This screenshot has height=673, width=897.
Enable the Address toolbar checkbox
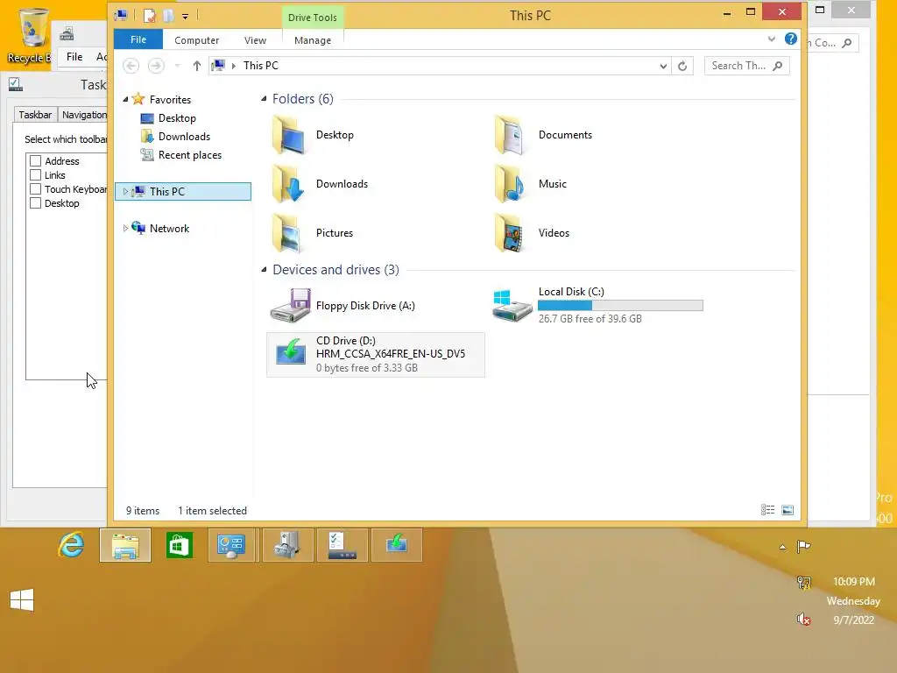click(35, 161)
